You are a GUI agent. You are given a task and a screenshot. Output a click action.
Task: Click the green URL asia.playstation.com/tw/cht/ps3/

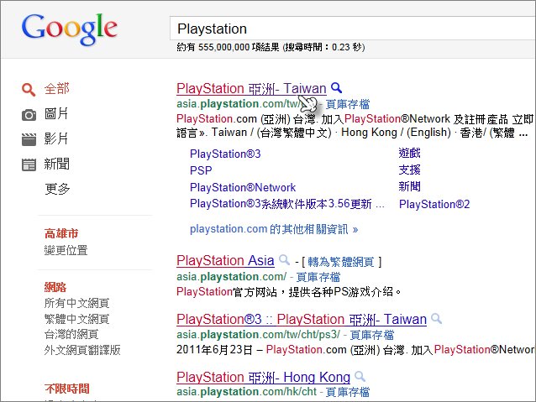259,335
